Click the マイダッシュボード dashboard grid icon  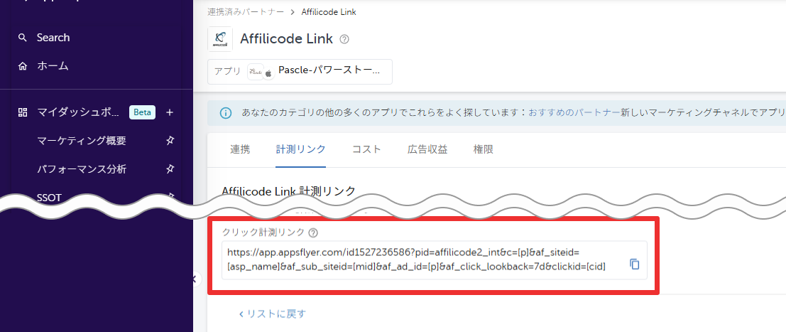pos(22,112)
